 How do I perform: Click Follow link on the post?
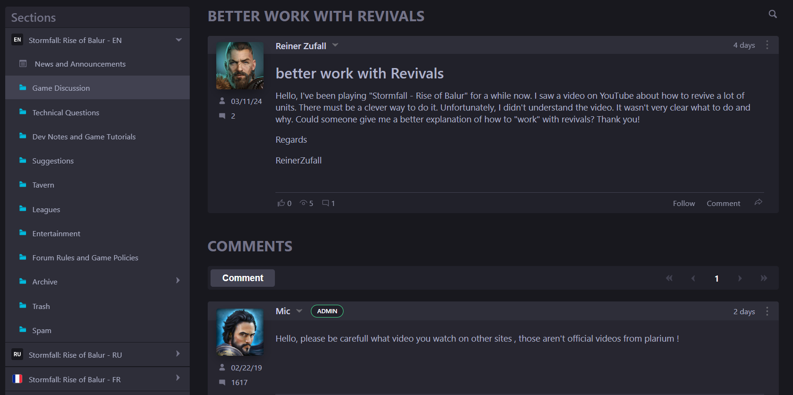[684, 203]
